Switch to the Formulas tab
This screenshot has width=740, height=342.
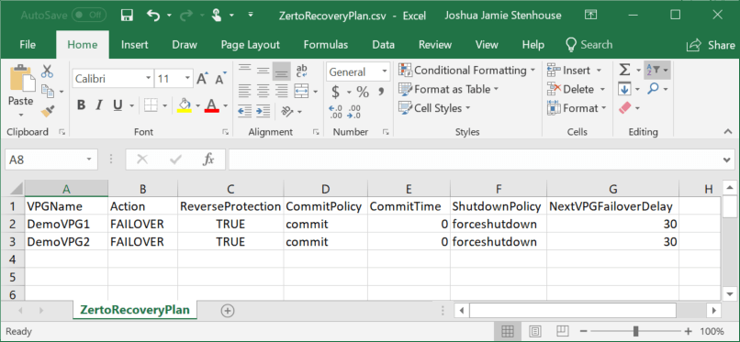click(x=326, y=45)
